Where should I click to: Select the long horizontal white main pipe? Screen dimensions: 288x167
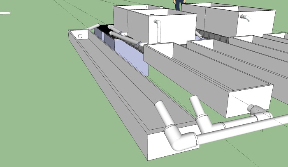pos(242,130)
